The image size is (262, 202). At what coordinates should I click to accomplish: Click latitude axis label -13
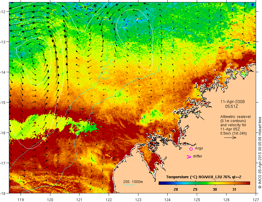tap(3, 42)
